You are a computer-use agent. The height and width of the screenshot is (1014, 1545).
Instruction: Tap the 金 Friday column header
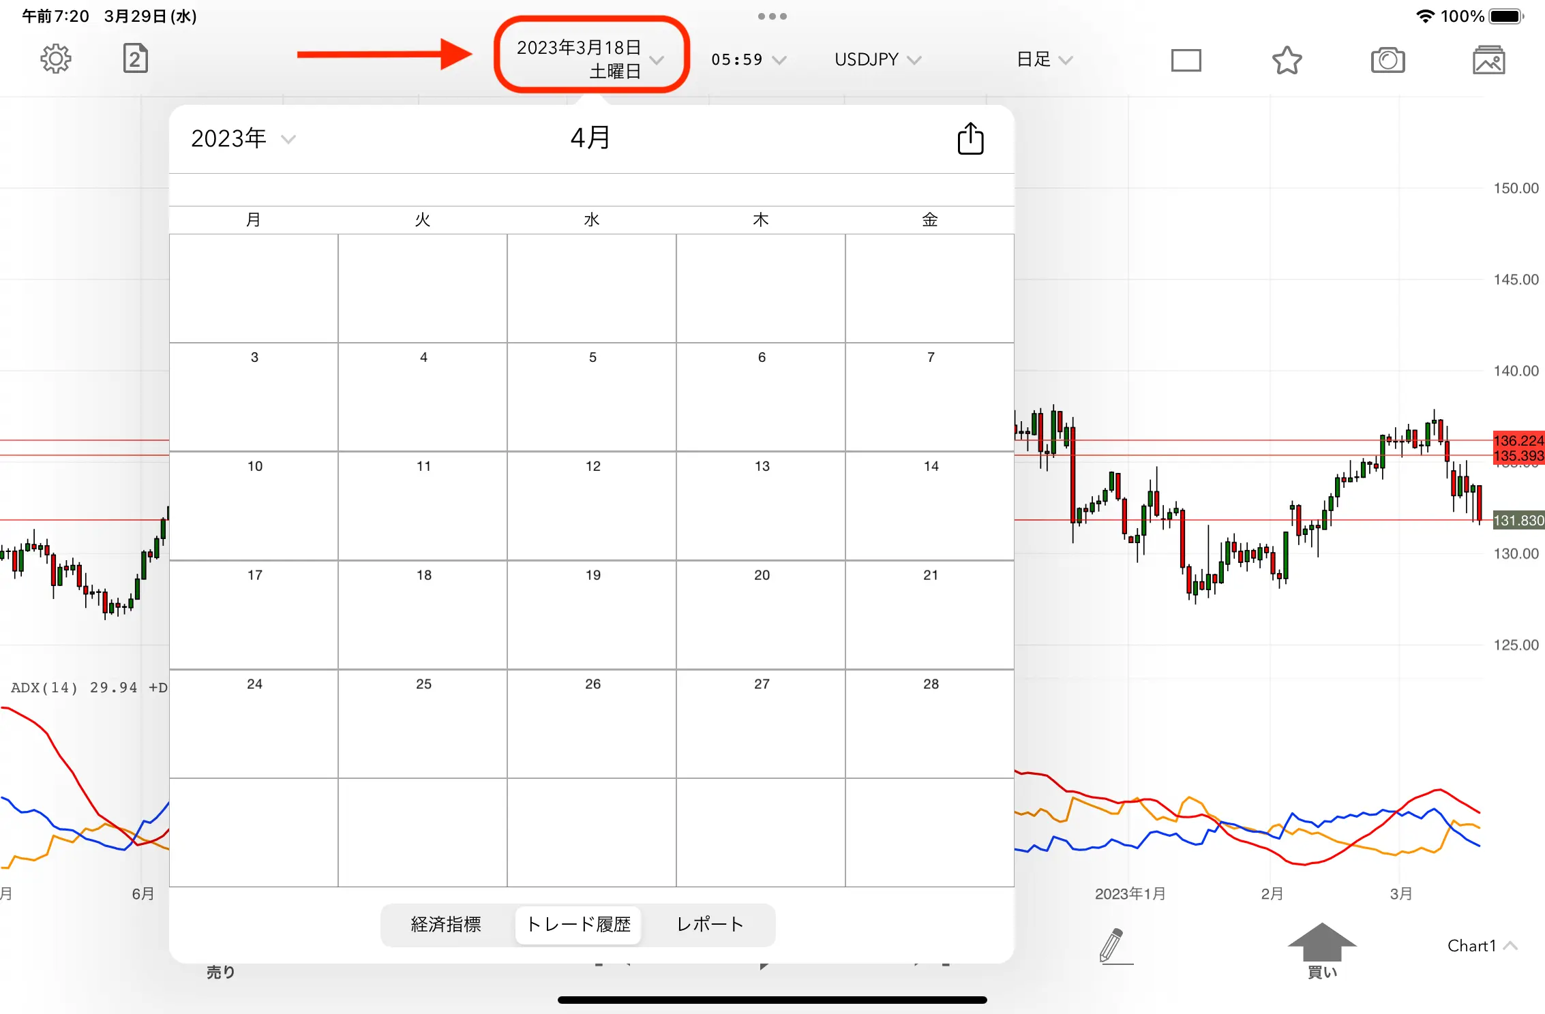click(930, 219)
